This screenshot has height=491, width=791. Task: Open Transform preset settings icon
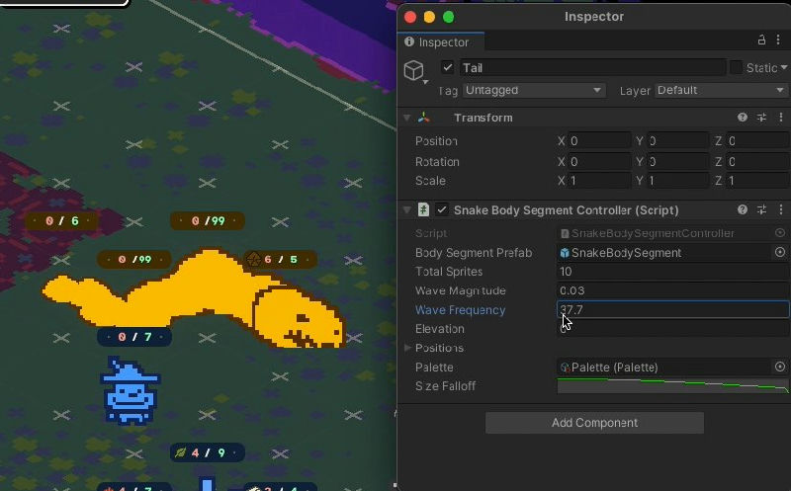761,118
